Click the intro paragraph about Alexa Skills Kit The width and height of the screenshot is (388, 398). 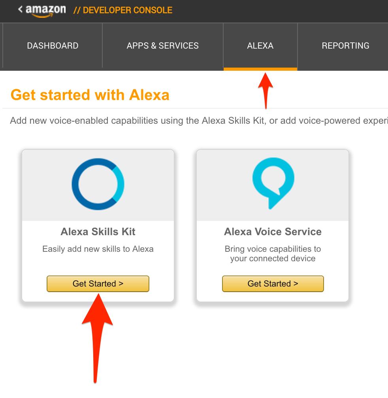tap(198, 121)
